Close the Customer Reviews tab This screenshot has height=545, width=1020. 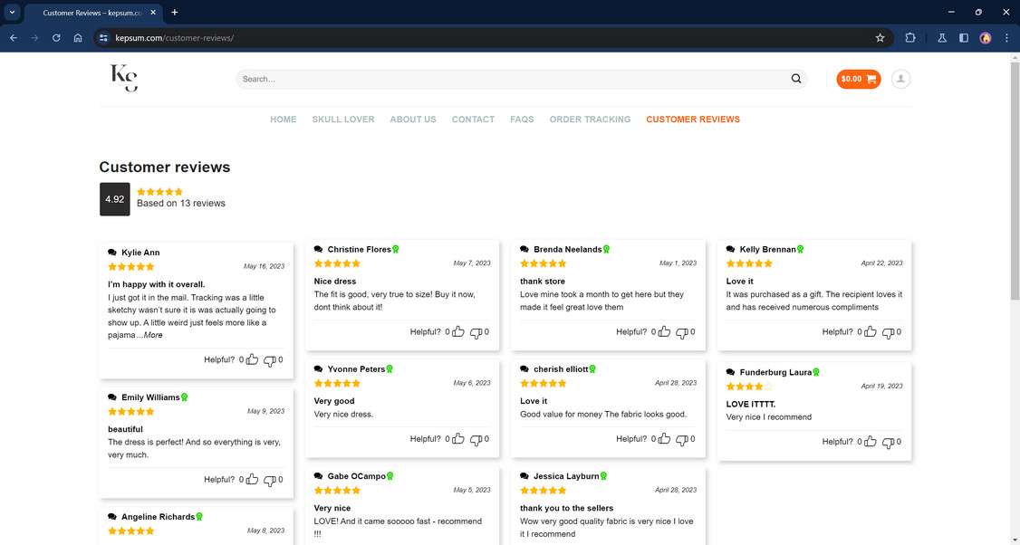[x=153, y=13]
